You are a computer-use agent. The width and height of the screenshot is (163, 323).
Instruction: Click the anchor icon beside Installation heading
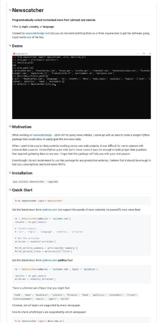10,173
